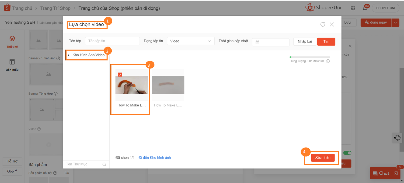
Task: Go to Trang Trí Shop breadcrumb
Action: pos(55,8)
